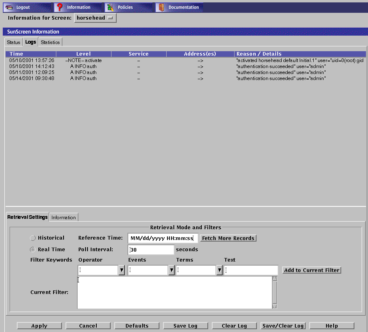368x332 pixels.
Task: Click the Policies icon
Action: tap(110, 8)
